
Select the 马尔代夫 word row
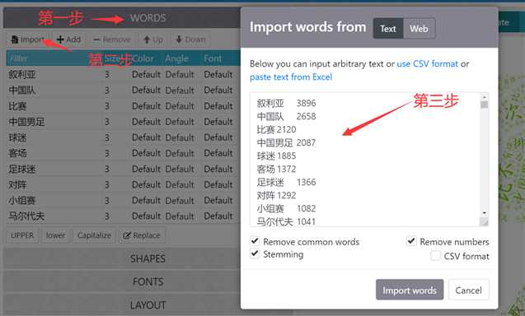pos(124,216)
